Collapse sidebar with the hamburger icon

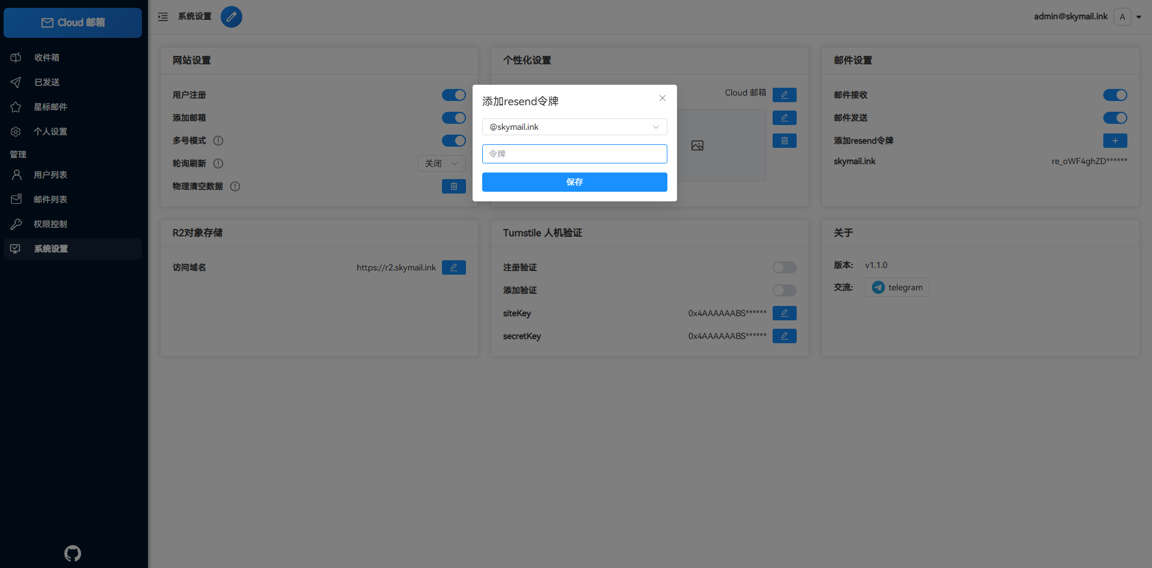click(x=163, y=17)
